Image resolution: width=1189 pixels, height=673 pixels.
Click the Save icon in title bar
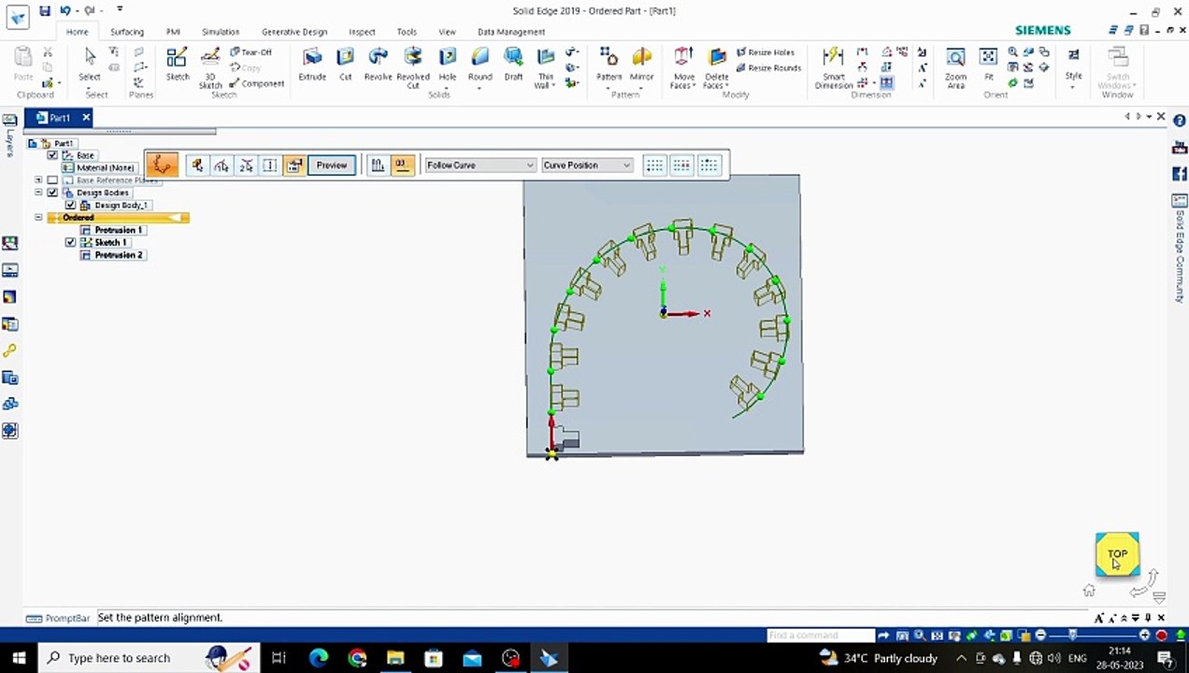pos(45,10)
